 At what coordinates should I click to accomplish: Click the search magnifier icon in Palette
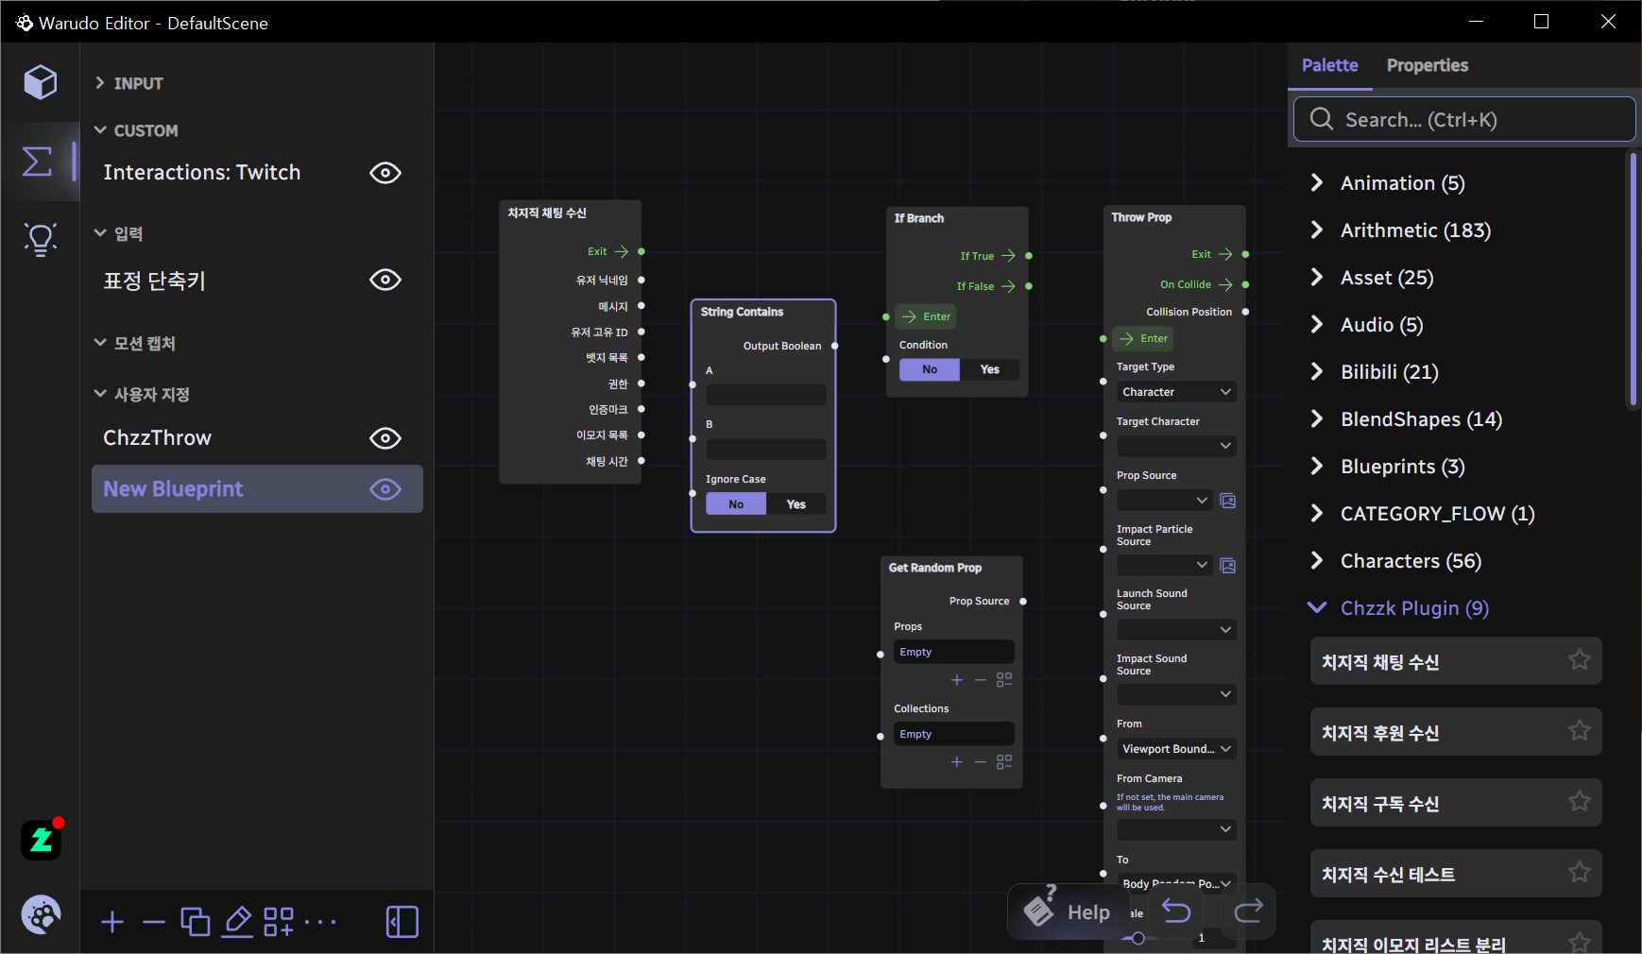(x=1322, y=119)
